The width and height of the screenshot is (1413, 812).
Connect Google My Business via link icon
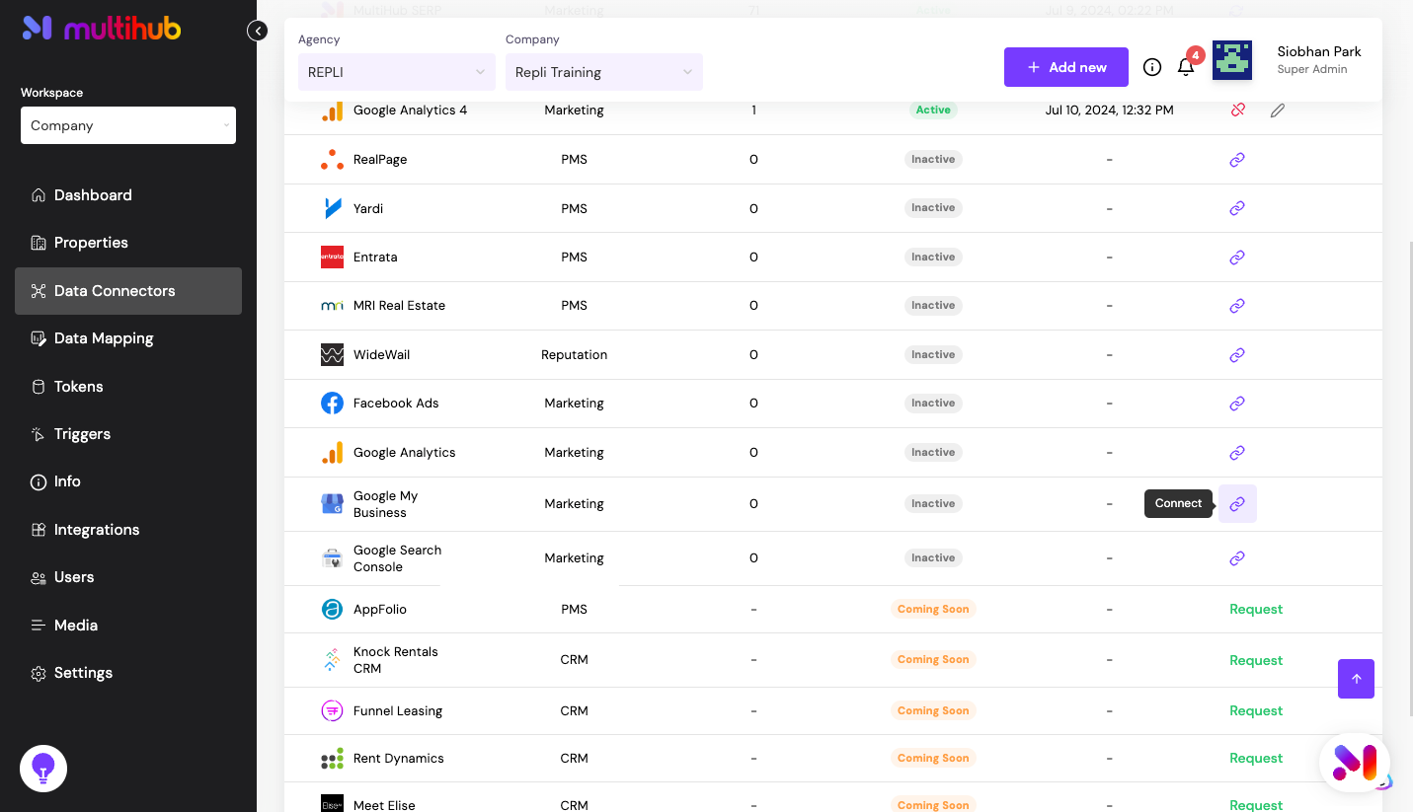[1237, 503]
